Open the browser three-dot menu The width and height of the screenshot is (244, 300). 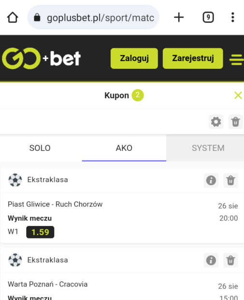(232, 17)
